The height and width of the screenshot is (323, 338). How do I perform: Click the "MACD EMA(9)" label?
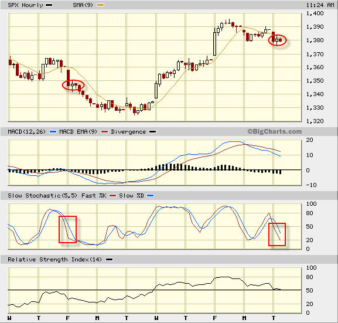[x=78, y=132]
